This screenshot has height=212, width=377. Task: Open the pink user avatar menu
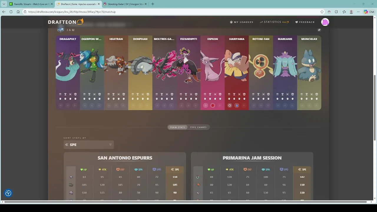325,22
